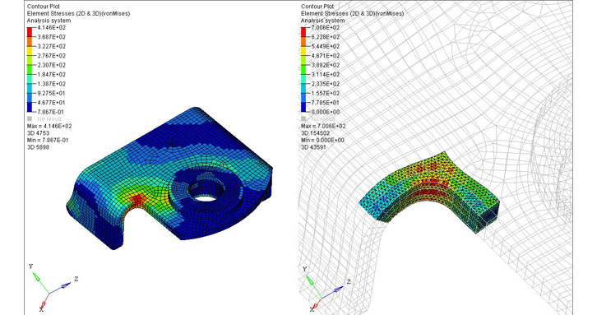597x315 pixels.
Task: Click the red stress hotspot on the bracket fillet
Action: click(x=137, y=199)
